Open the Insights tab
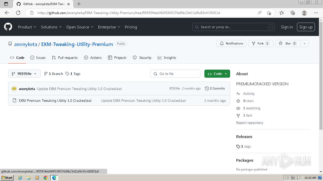323x181 pixels. tap(167, 58)
